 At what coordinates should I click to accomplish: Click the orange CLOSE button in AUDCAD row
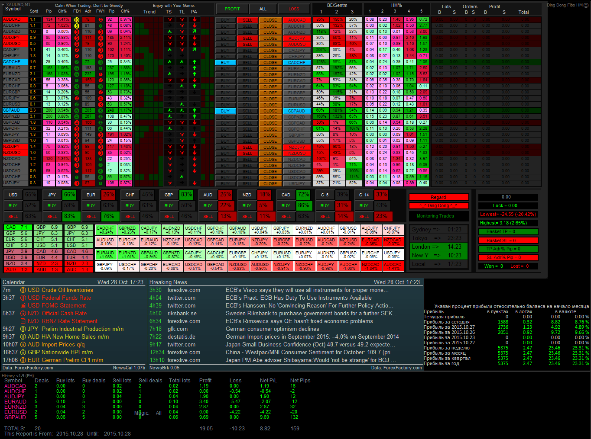point(270,20)
